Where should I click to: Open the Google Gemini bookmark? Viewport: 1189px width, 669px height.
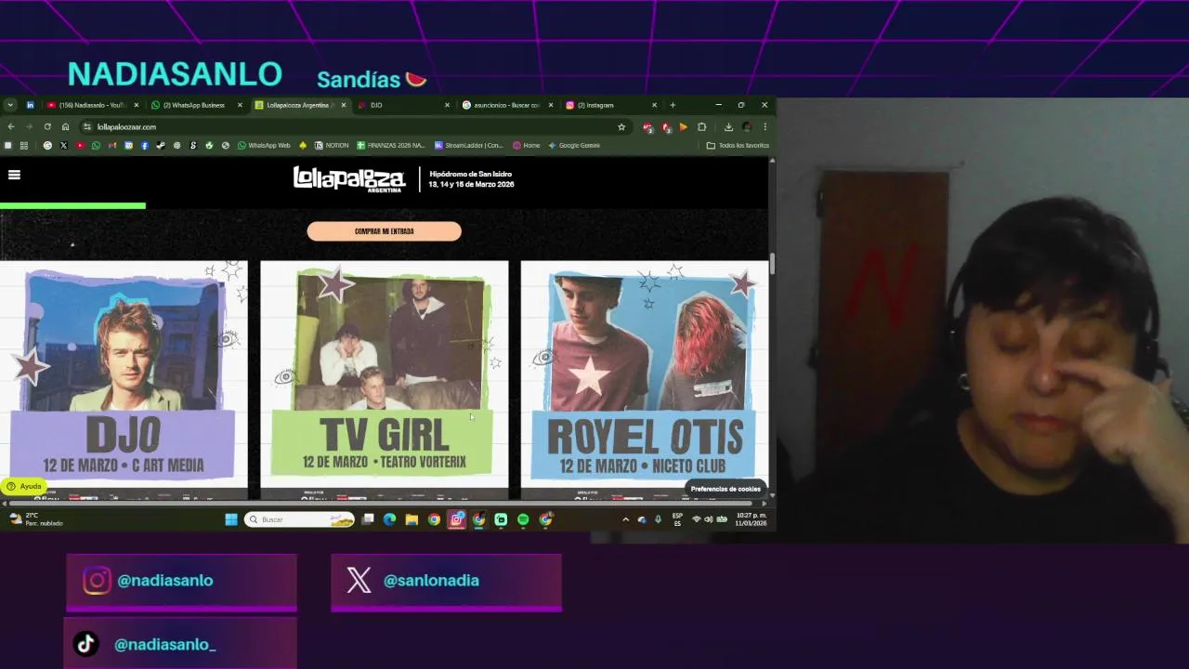pyautogui.click(x=574, y=145)
